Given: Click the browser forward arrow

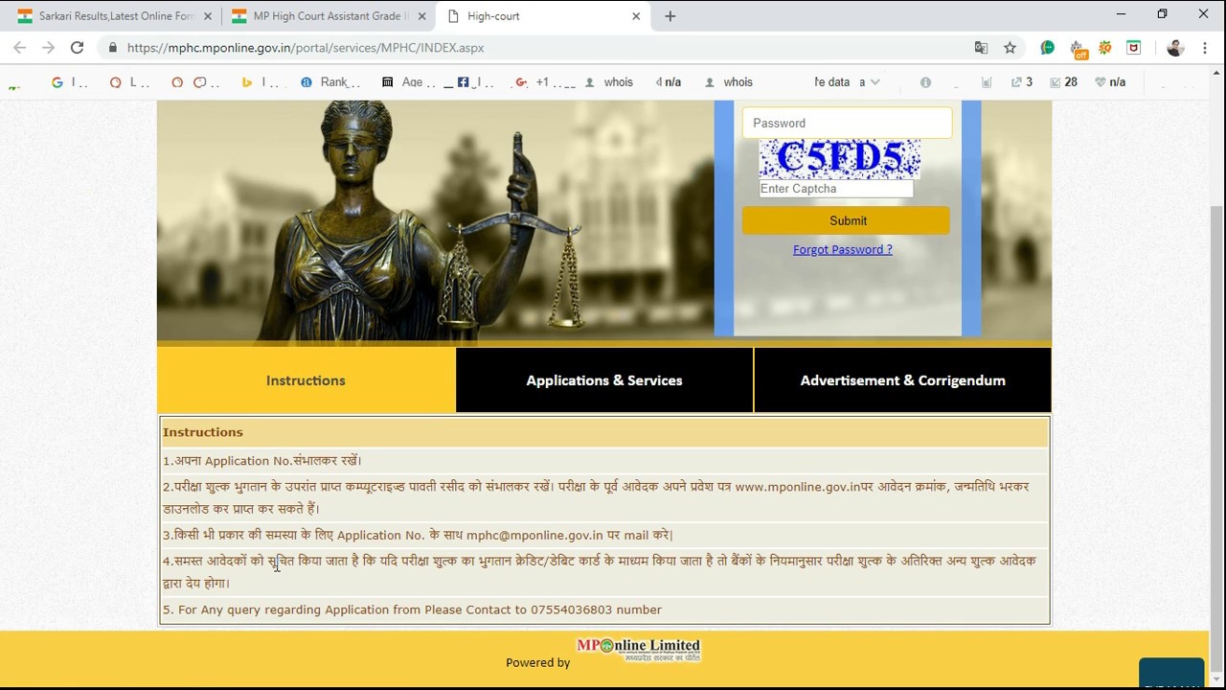Looking at the screenshot, I should click(x=48, y=48).
